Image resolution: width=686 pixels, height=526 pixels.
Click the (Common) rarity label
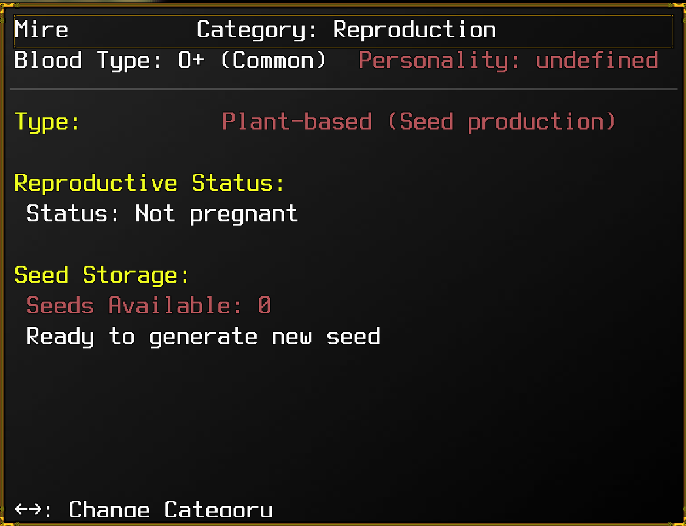pyautogui.click(x=272, y=60)
